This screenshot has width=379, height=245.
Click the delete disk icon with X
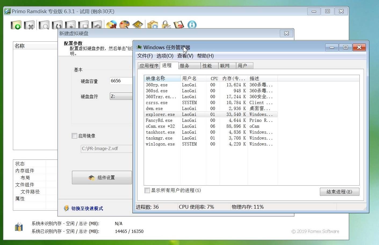29,25
